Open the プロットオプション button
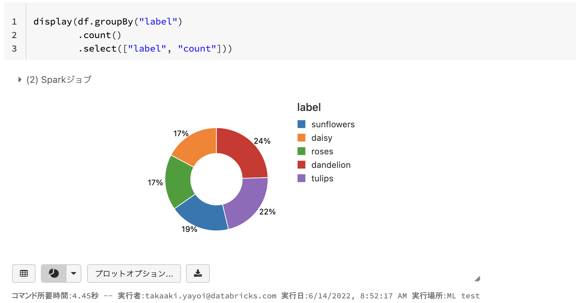 pyautogui.click(x=134, y=273)
